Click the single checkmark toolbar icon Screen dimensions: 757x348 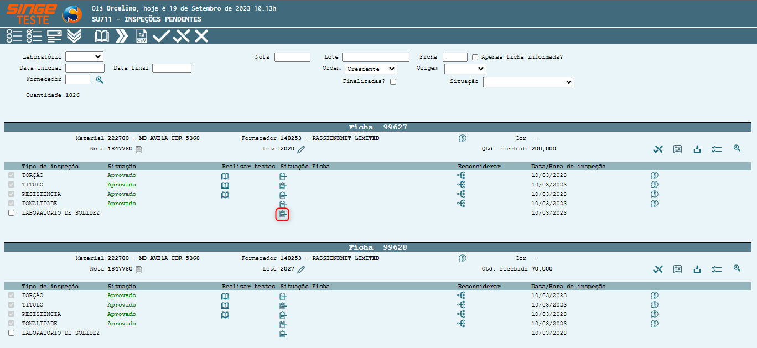pos(161,37)
